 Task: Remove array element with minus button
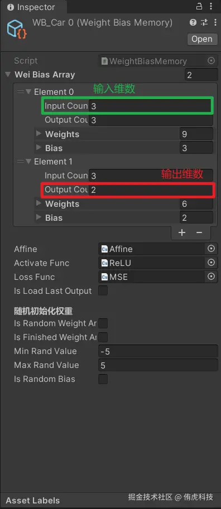199,232
